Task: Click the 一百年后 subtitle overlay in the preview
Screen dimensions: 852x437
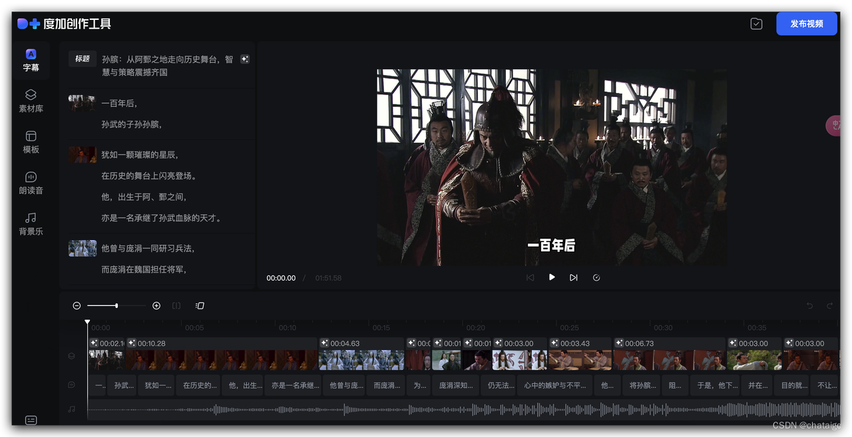Action: 551,245
